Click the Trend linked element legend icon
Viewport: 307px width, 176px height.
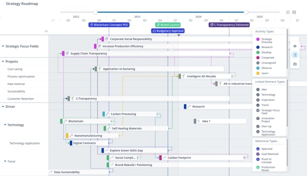click(x=258, y=105)
